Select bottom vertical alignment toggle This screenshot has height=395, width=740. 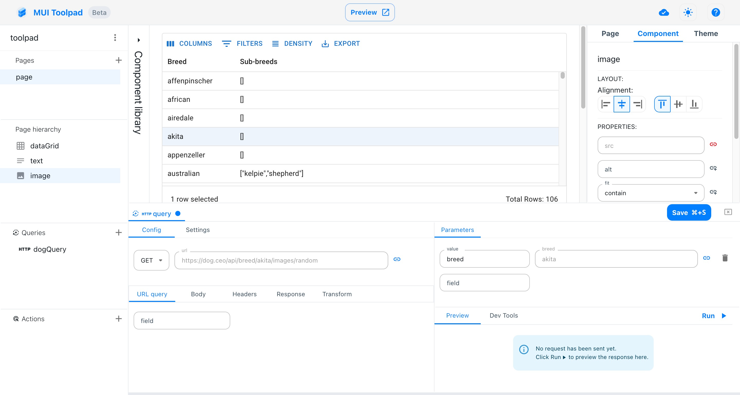[694, 104]
